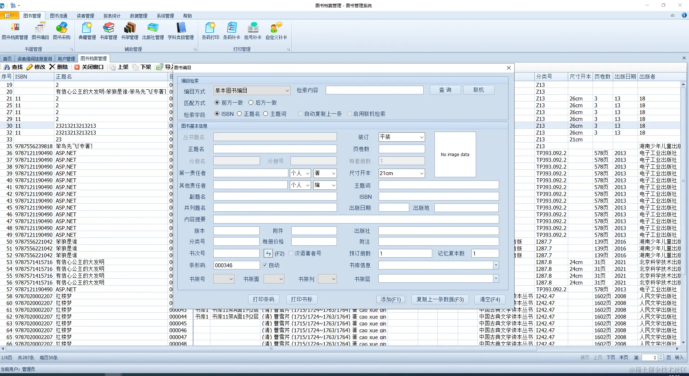Open 图书编目 from the ribbon
This screenshot has height=376, width=689.
tap(40, 31)
